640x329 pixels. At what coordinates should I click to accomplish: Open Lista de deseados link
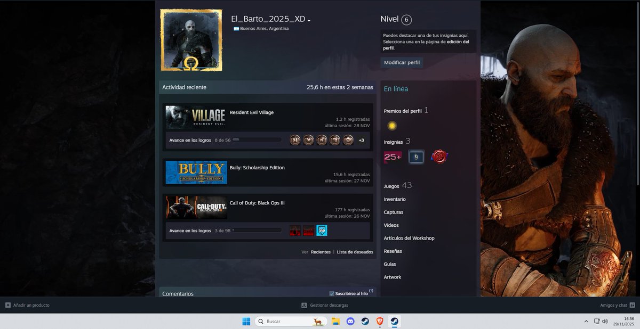pyautogui.click(x=355, y=252)
